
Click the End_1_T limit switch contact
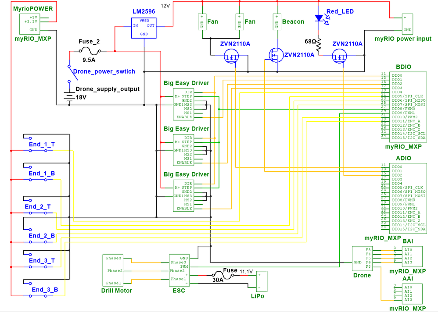click(x=37, y=150)
